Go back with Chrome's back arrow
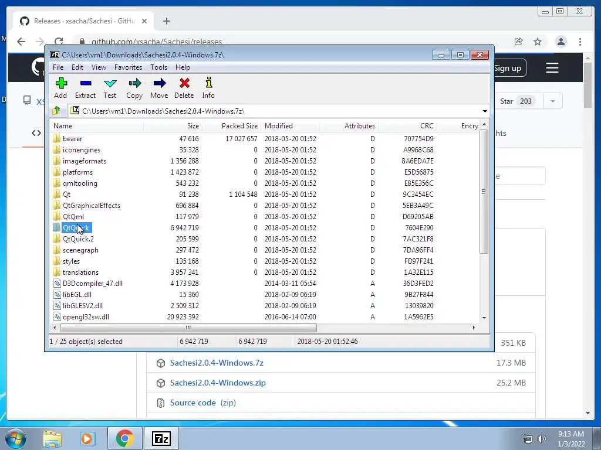This screenshot has height=450, width=601. click(21, 42)
